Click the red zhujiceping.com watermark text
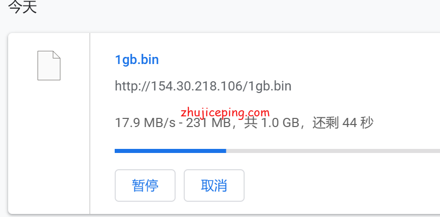Viewport: 440px width, 217px height. pos(225,113)
